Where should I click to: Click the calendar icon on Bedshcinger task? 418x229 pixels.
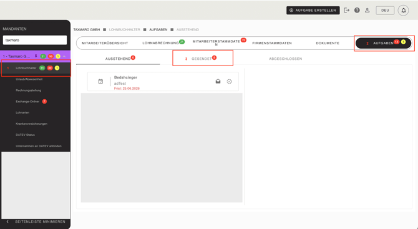click(x=100, y=81)
